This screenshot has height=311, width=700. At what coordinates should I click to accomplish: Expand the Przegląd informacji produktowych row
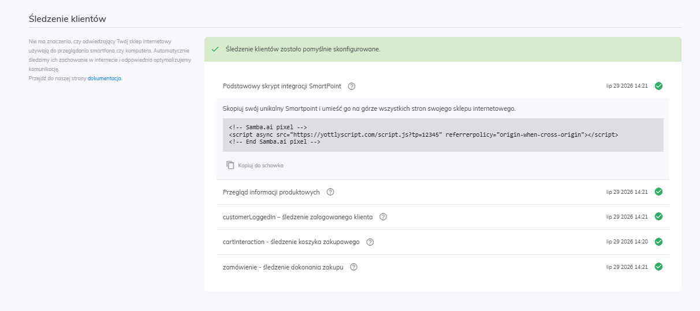[x=442, y=192]
